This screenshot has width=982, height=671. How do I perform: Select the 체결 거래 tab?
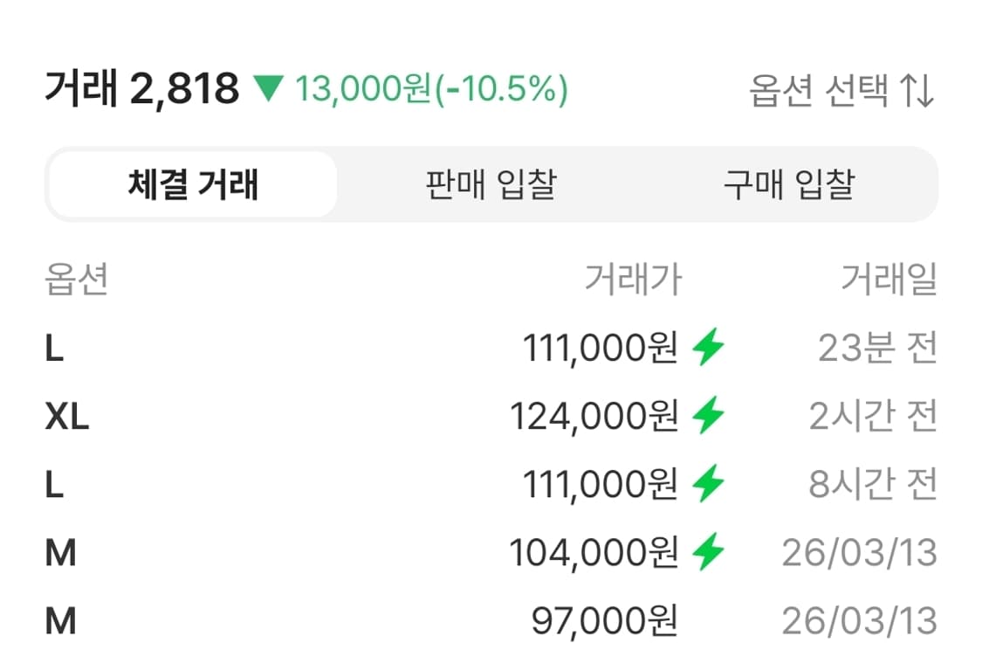tap(194, 184)
